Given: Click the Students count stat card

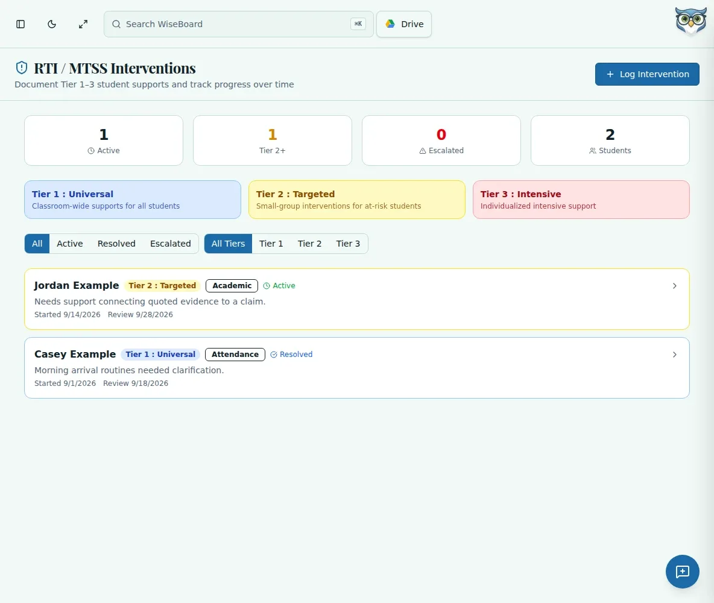Looking at the screenshot, I should 610,140.
